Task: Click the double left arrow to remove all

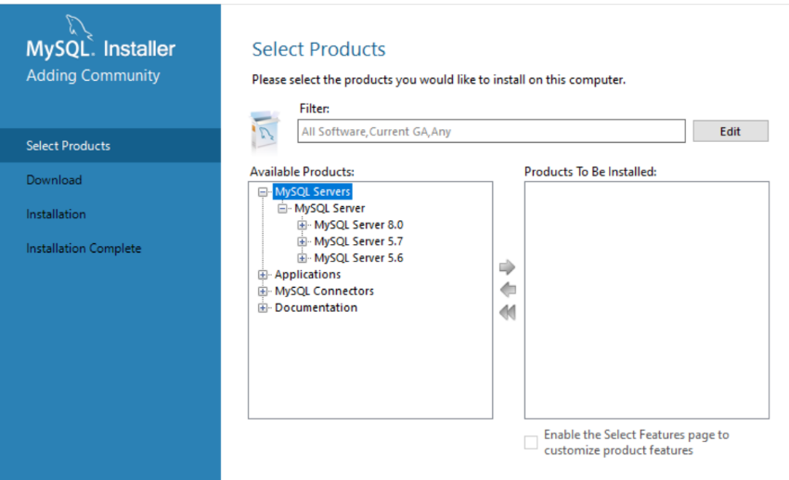Action: (508, 313)
